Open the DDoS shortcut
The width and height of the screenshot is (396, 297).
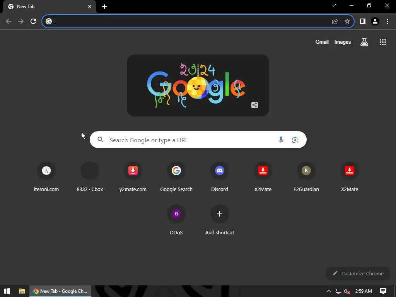[176, 220]
